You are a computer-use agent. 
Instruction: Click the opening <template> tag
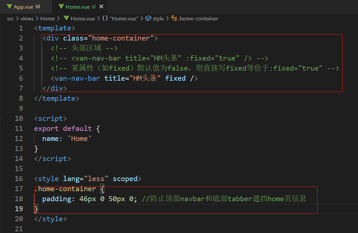[x=55, y=28]
